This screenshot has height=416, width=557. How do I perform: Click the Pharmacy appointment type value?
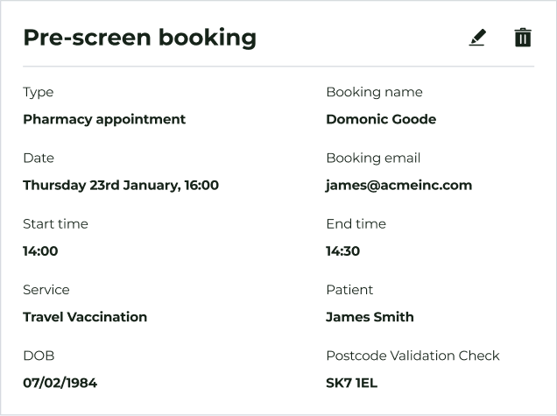click(x=104, y=119)
